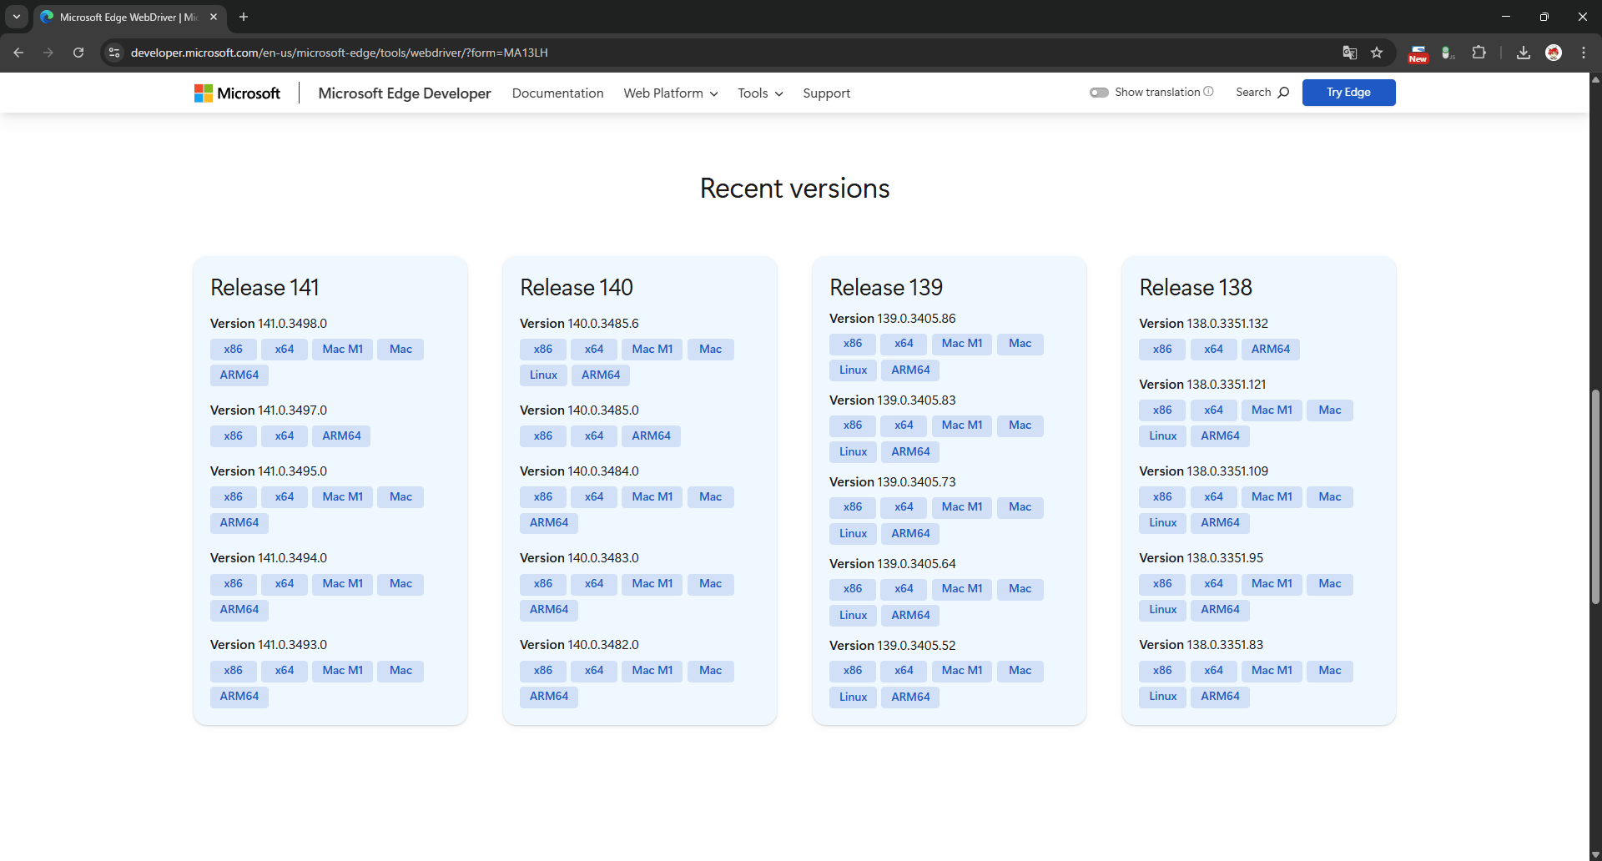1602x861 pixels.
Task: Download x64 for version 138.0.3351.95
Action: [x=1213, y=584]
